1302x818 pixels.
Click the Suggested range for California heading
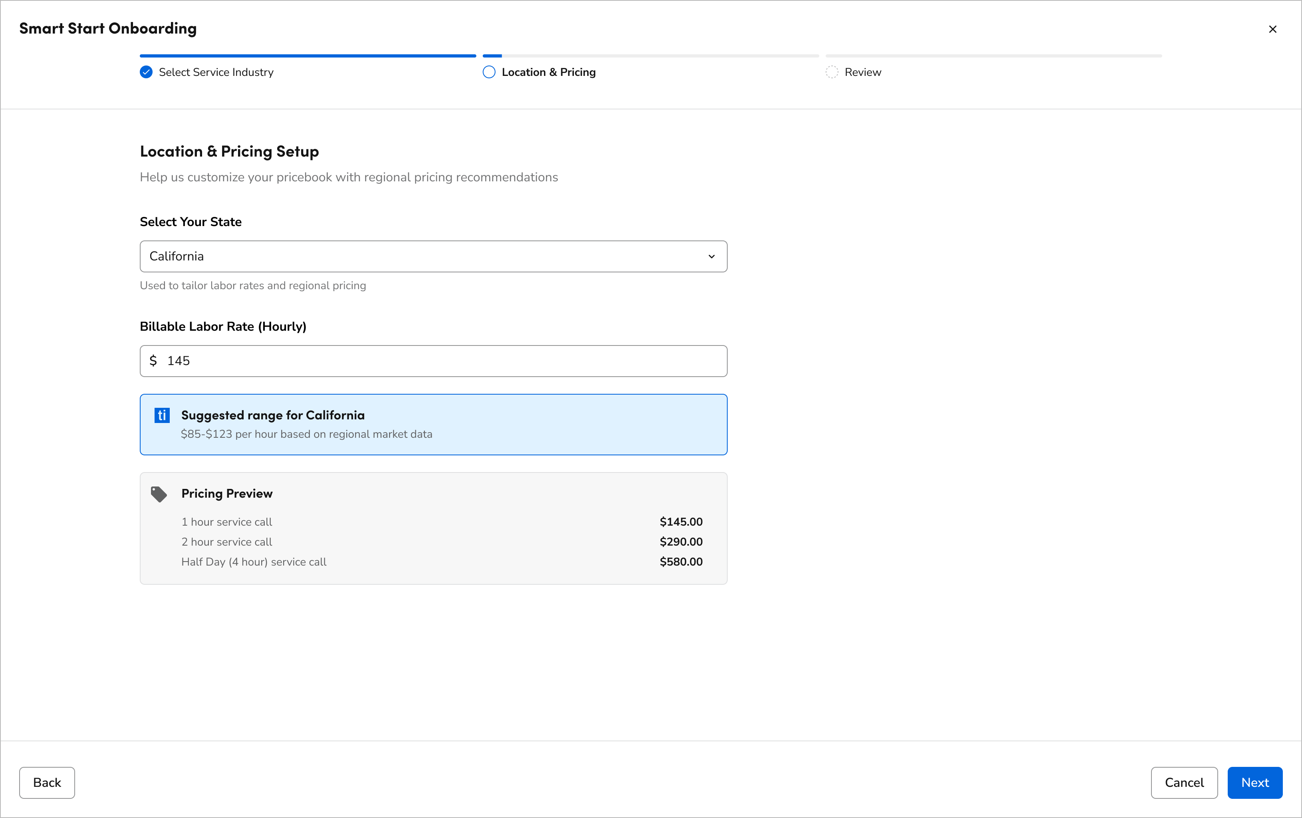pyautogui.click(x=272, y=415)
